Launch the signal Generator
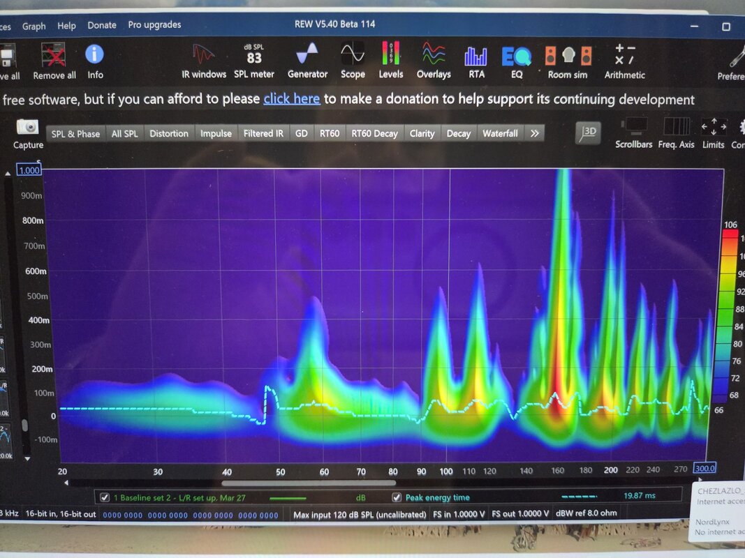The height and width of the screenshot is (558, 745). coord(307,61)
